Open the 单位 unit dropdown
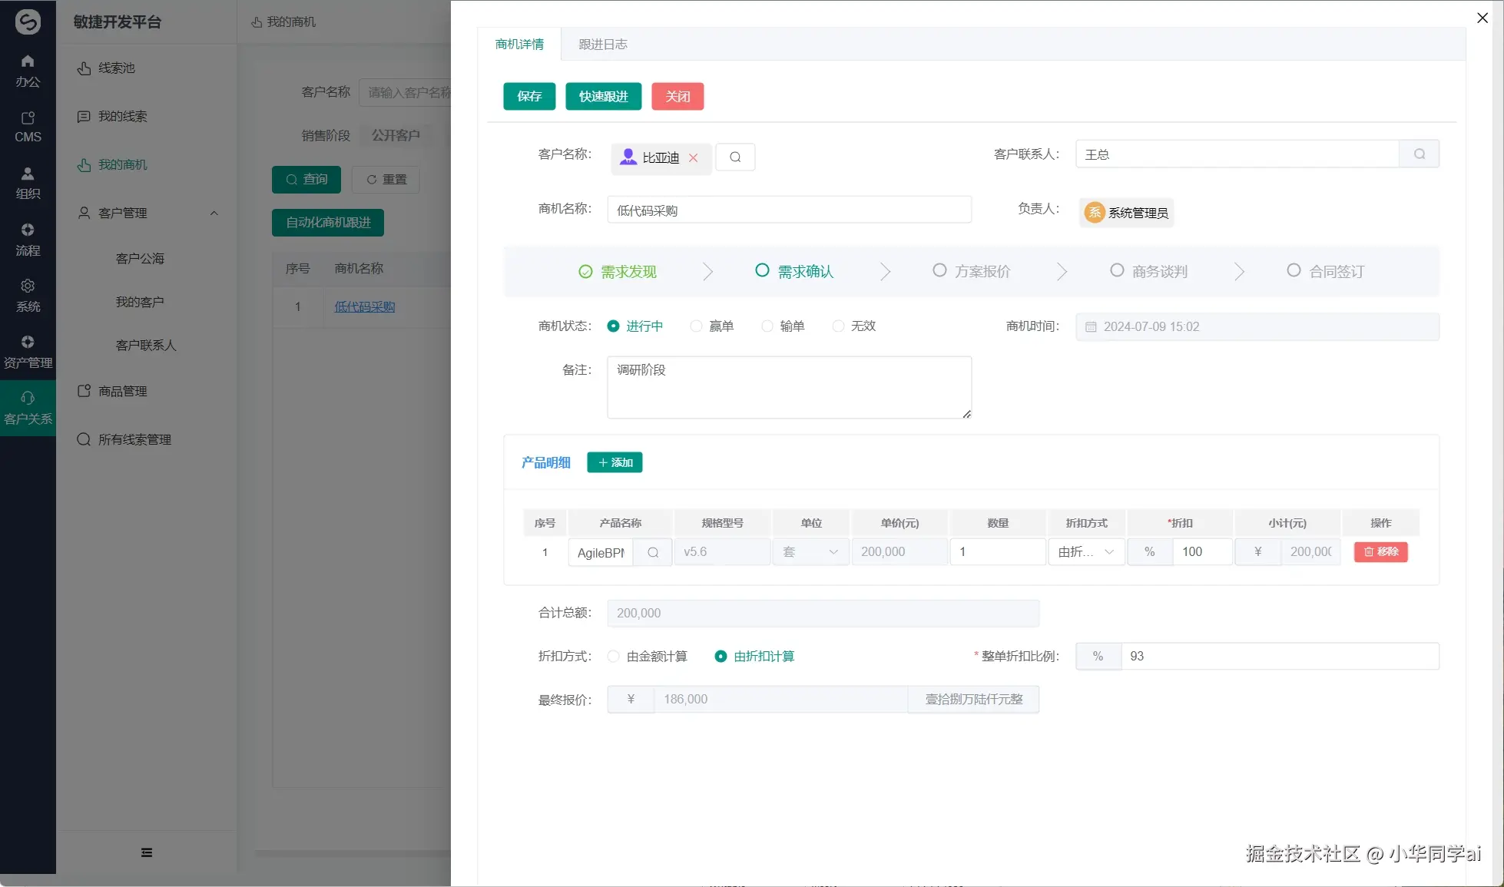Image resolution: width=1504 pixels, height=887 pixels. [x=810, y=552]
